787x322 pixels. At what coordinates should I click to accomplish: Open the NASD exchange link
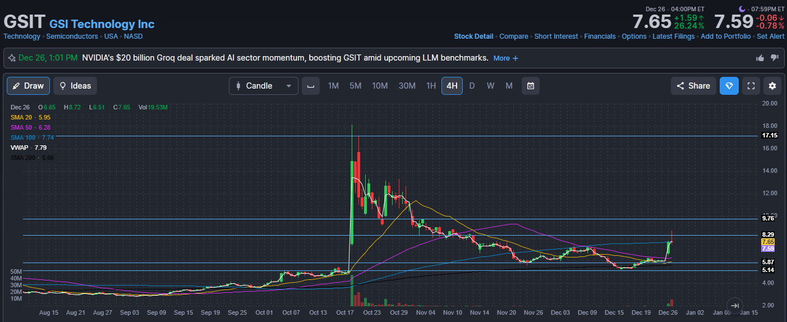tap(134, 36)
